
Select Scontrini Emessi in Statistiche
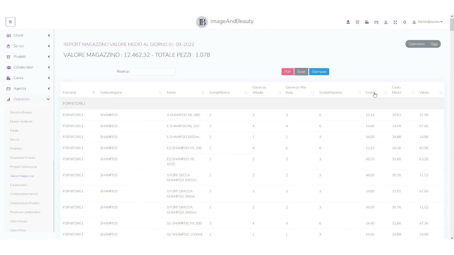pos(21,112)
